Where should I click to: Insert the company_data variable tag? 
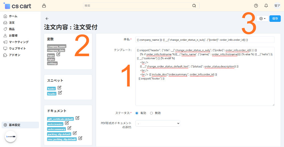click(56, 50)
